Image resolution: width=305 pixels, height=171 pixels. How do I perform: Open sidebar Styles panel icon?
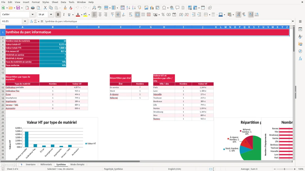300,36
